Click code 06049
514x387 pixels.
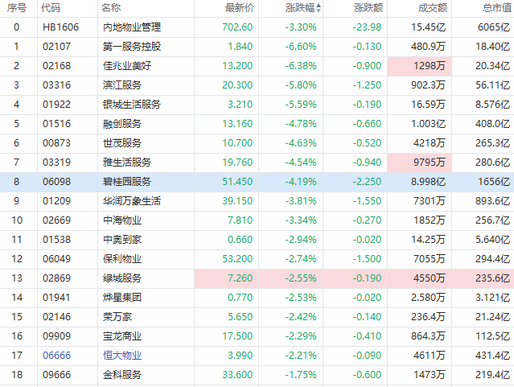pos(57,259)
